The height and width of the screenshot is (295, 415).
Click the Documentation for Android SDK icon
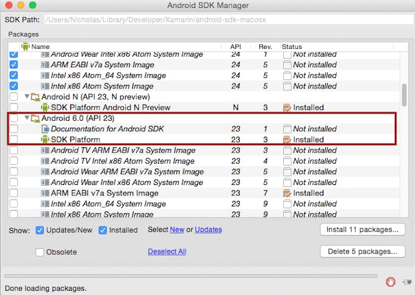click(x=45, y=129)
